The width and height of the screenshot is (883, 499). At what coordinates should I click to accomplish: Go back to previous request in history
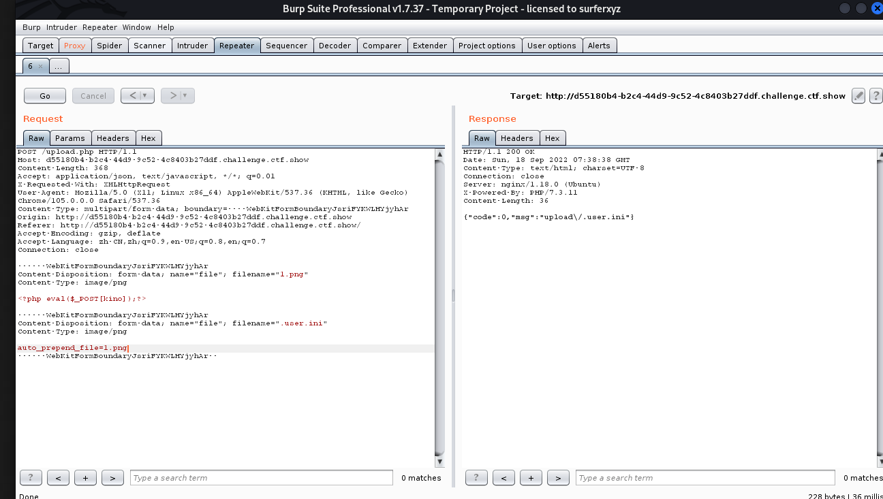coord(133,96)
